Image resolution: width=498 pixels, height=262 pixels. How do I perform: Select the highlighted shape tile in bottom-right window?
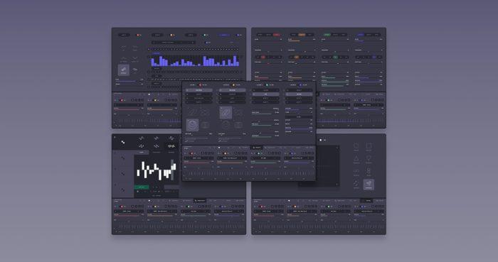369,185
